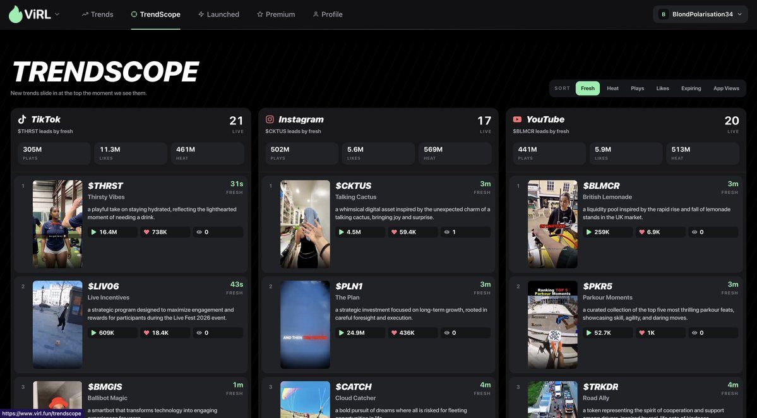Click the "Thirsty Vibes" subtitle
Screen dimensions: 757x418
(106, 197)
